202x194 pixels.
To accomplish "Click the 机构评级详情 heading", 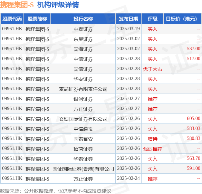I will [x=58, y=5].
